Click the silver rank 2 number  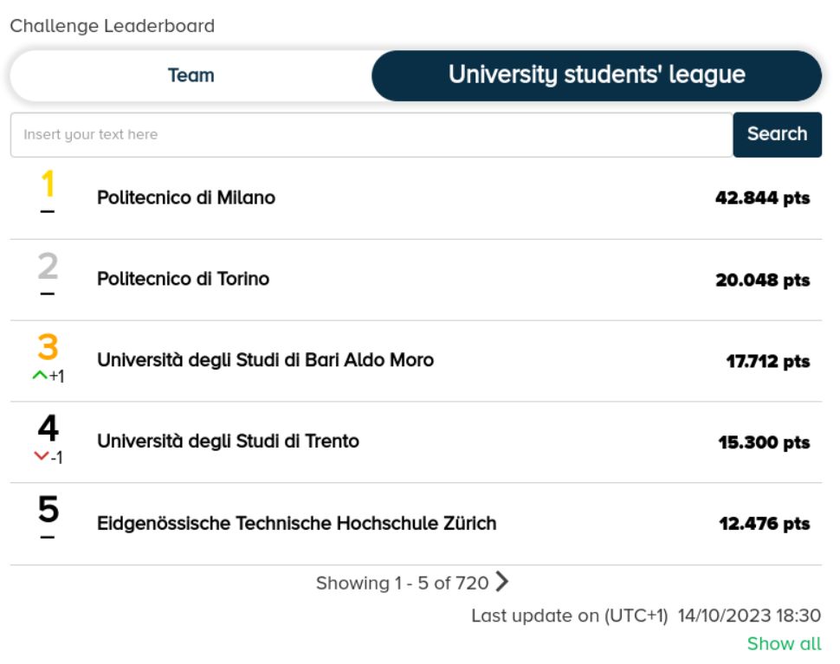(48, 266)
